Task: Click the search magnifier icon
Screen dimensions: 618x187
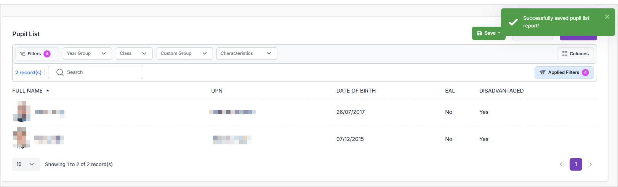Action: point(60,72)
